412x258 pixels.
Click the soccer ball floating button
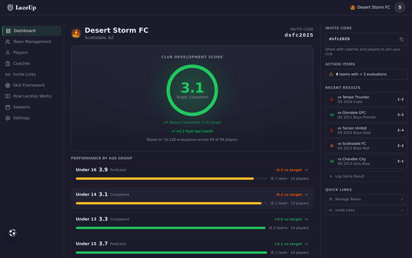click(13, 233)
